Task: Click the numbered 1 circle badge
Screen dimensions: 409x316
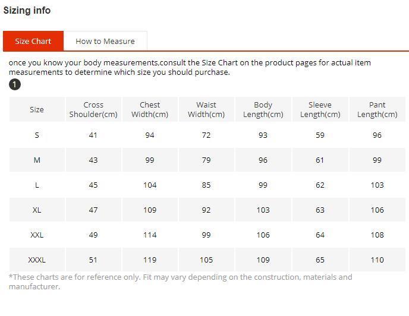Action: (x=15, y=84)
